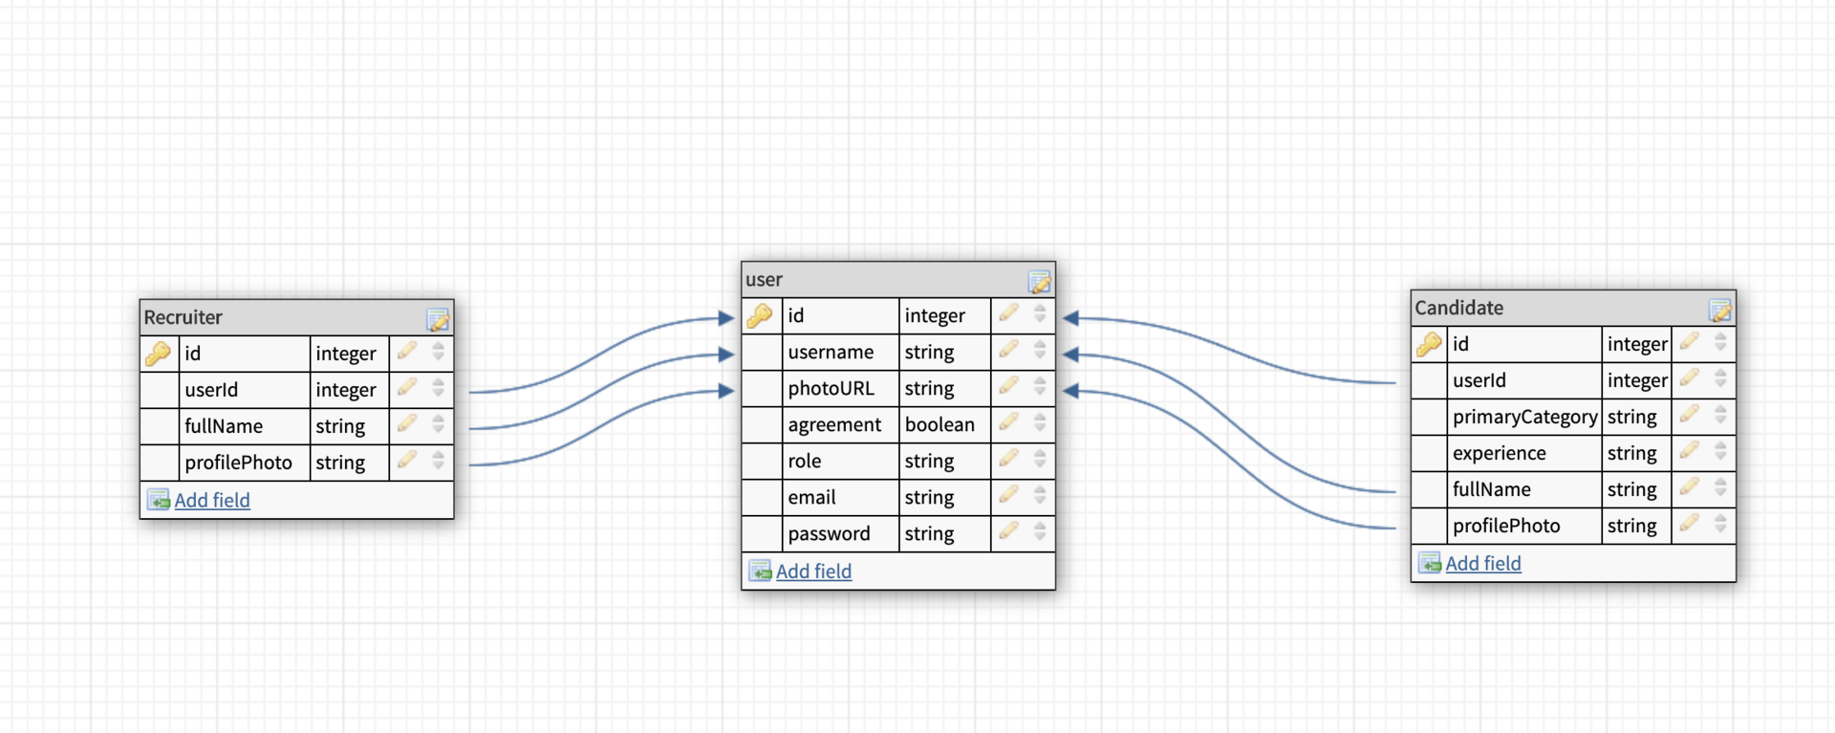
Task: Click pencil icon for user photoURL field
Action: click(x=1009, y=386)
